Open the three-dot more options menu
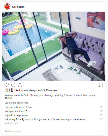 (101, 131)
